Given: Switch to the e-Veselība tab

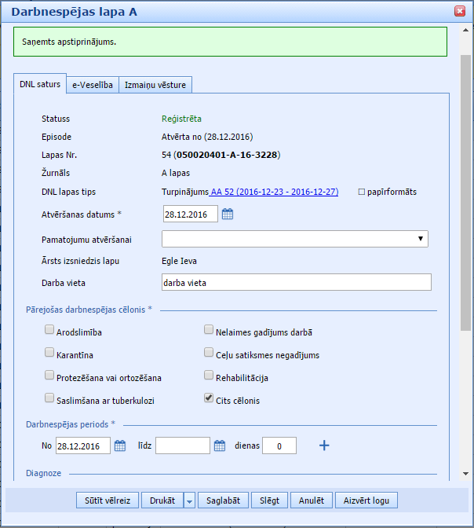Looking at the screenshot, I should click(x=92, y=85).
